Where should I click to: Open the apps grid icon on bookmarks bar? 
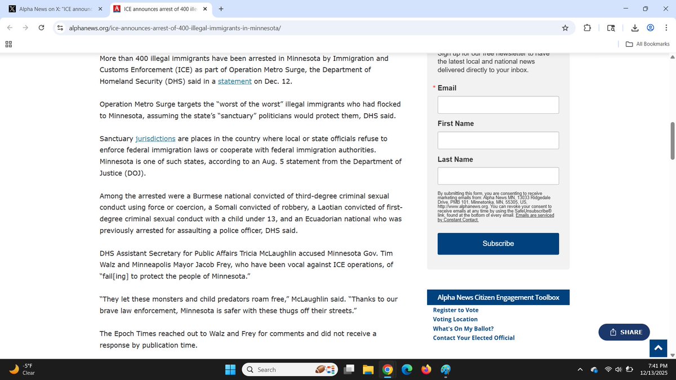tap(9, 44)
